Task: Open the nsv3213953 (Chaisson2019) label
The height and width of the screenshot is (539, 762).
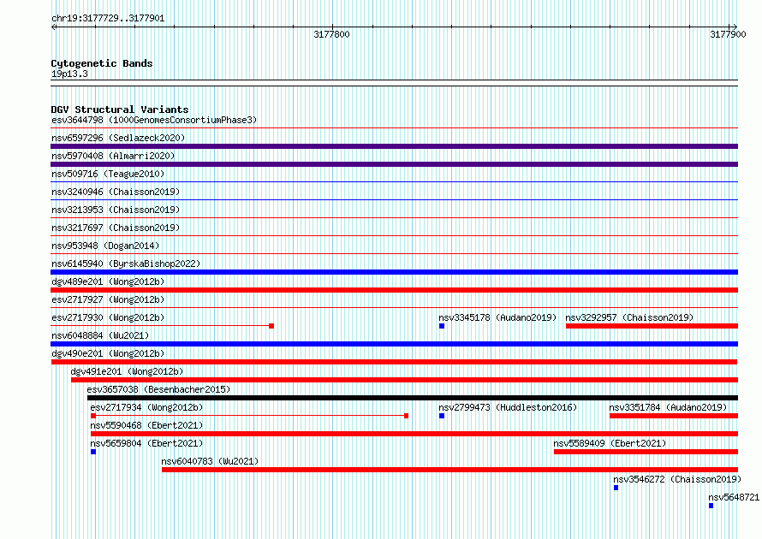Action: click(x=116, y=210)
